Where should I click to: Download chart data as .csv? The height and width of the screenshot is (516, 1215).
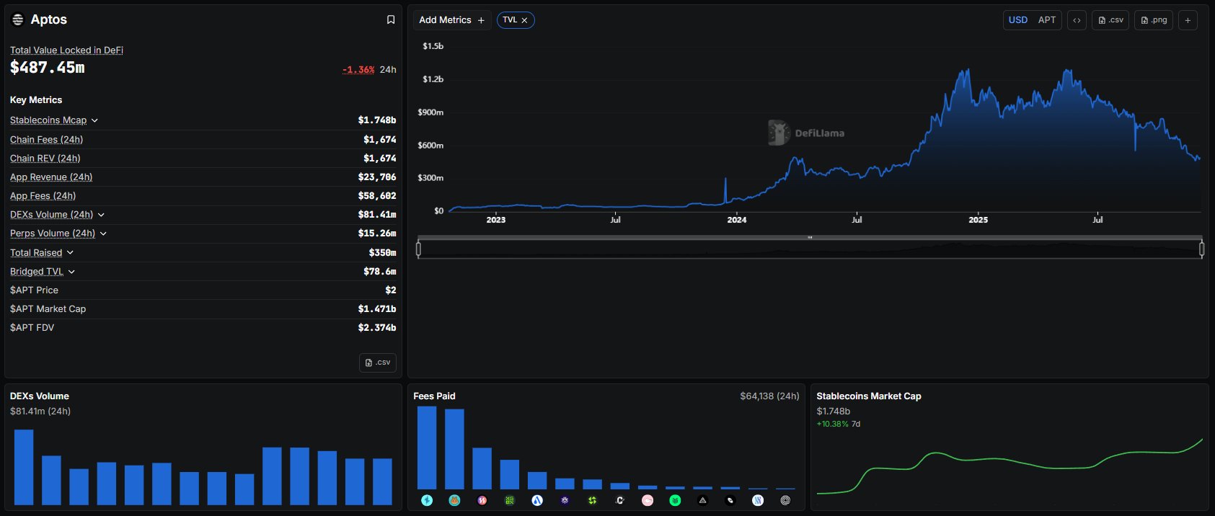(1110, 20)
